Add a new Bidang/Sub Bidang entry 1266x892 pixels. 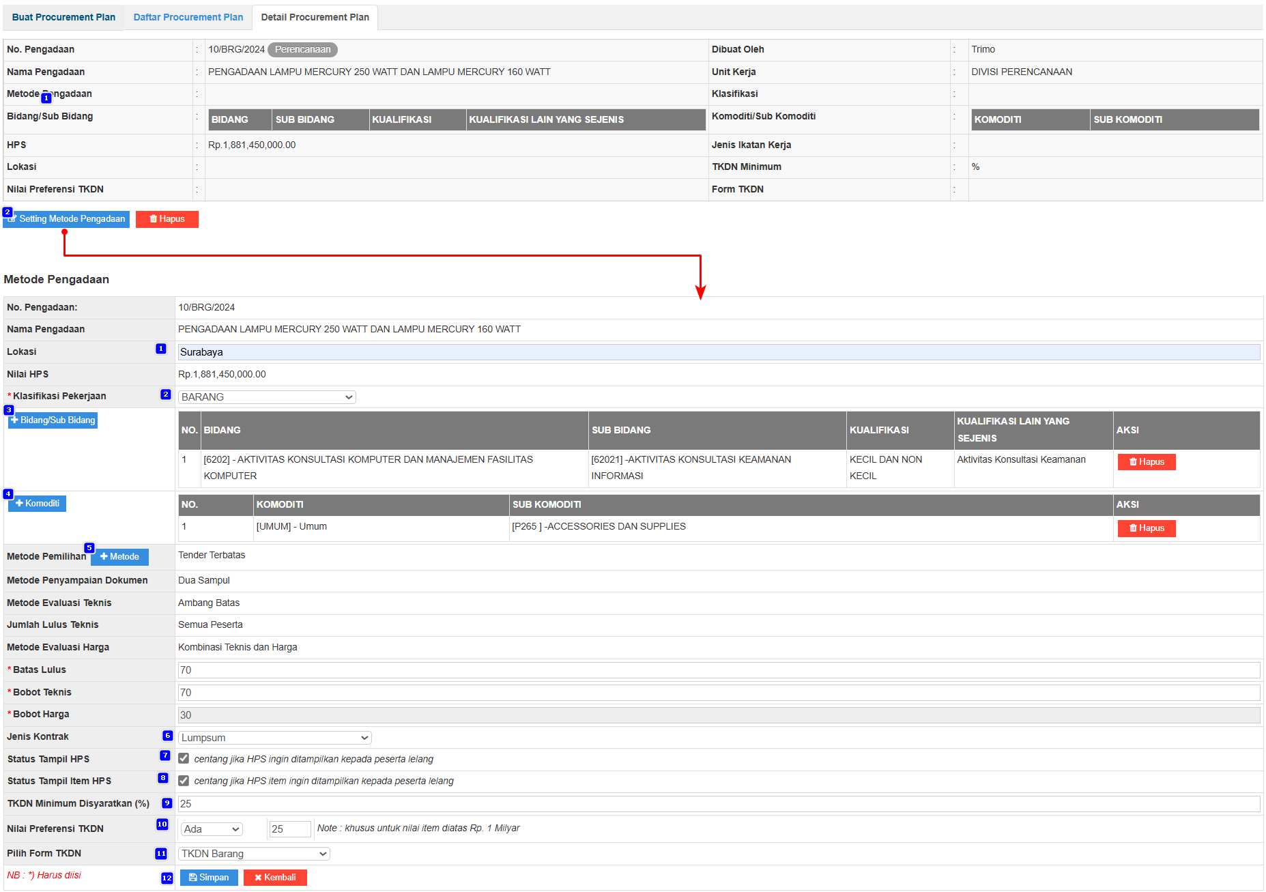tap(53, 420)
